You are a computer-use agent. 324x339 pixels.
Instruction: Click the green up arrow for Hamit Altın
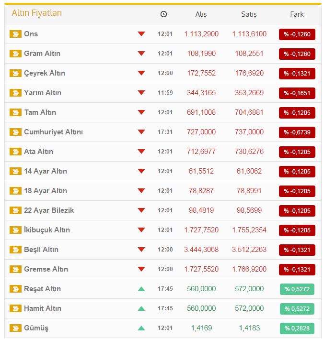pyautogui.click(x=141, y=308)
